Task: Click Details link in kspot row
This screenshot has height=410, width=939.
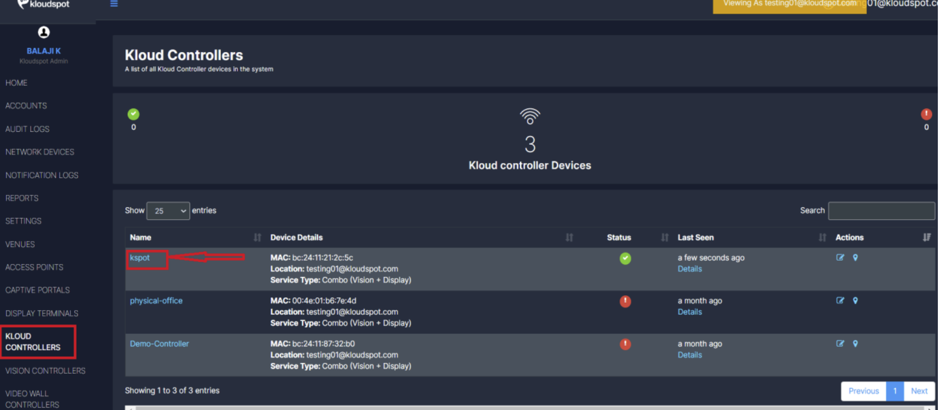Action: pyautogui.click(x=690, y=269)
